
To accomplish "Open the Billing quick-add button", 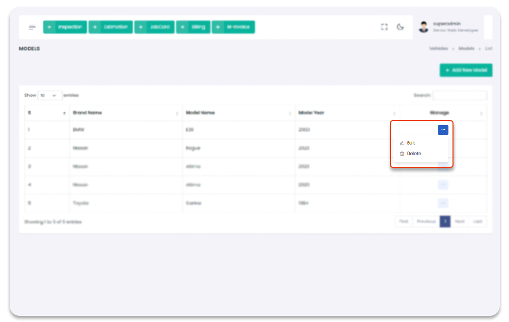I will (193, 27).
